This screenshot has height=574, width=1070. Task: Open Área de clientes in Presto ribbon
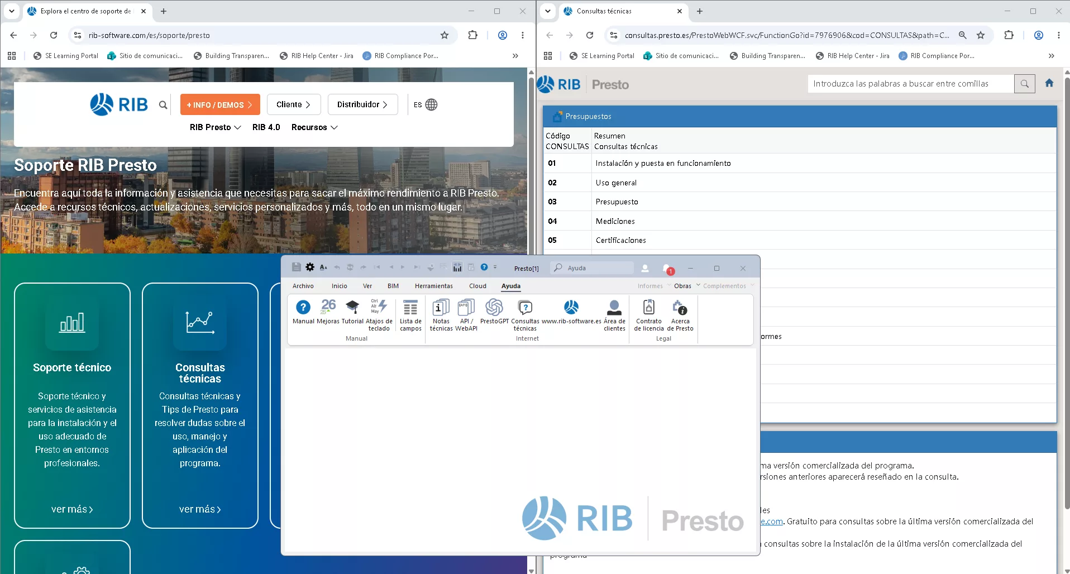[614, 315]
